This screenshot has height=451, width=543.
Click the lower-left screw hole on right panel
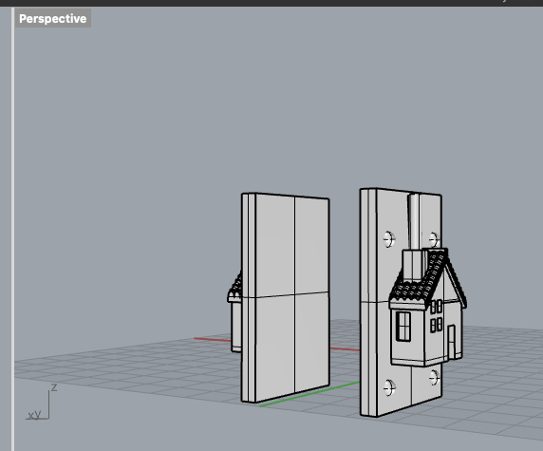pos(389,388)
